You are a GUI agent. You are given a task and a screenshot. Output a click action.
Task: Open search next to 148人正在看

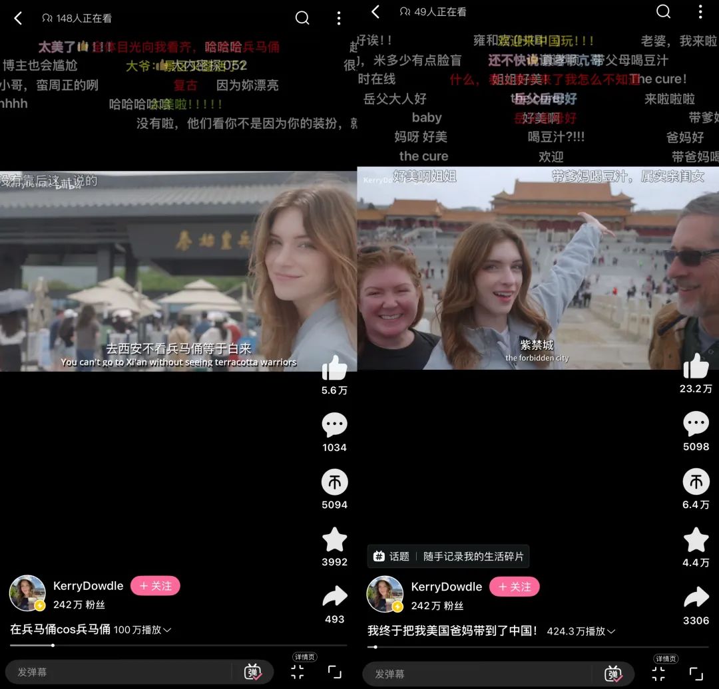pos(302,18)
